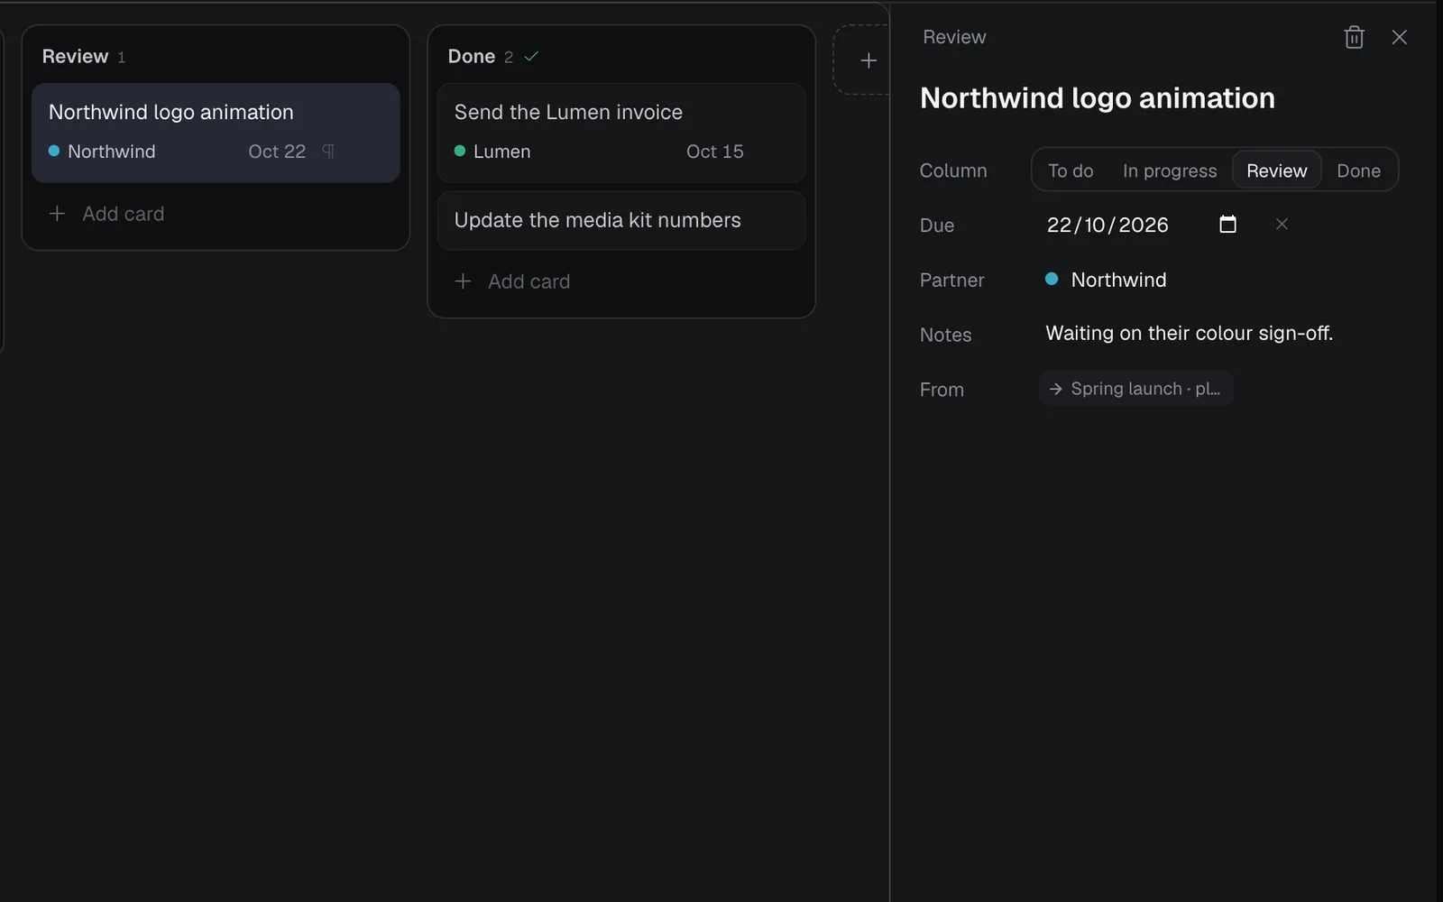The image size is (1443, 902).
Task: Click the checkmark icon beside Done column
Action: point(531,56)
